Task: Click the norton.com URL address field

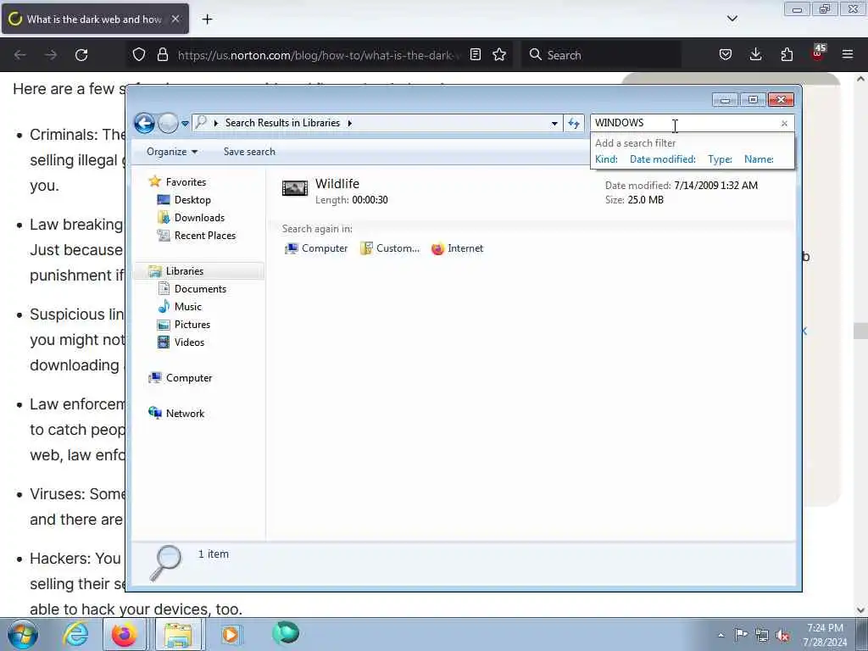Action: (319, 55)
